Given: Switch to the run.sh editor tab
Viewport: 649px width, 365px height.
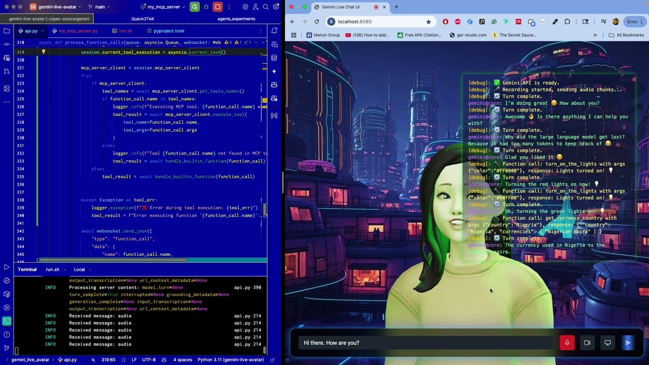Looking at the screenshot, I should tap(122, 31).
